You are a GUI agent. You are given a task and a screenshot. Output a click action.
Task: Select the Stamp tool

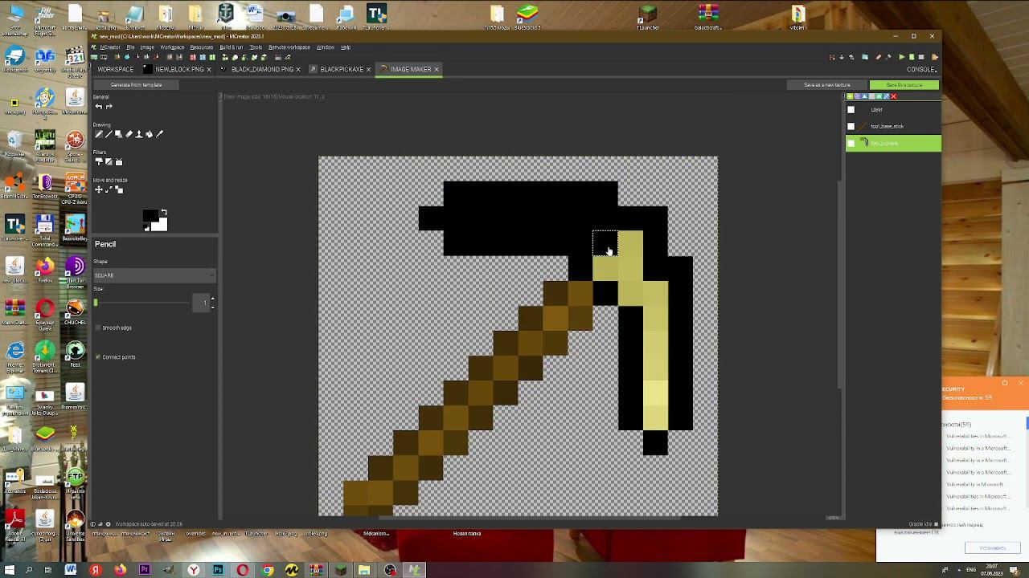(x=139, y=134)
